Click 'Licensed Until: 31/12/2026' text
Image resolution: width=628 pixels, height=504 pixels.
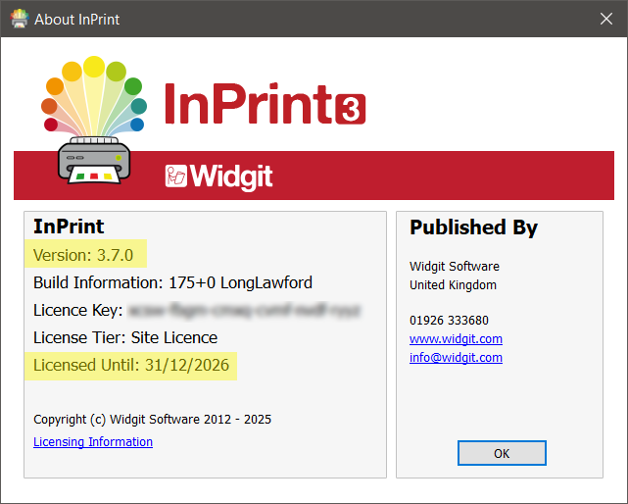131,366
